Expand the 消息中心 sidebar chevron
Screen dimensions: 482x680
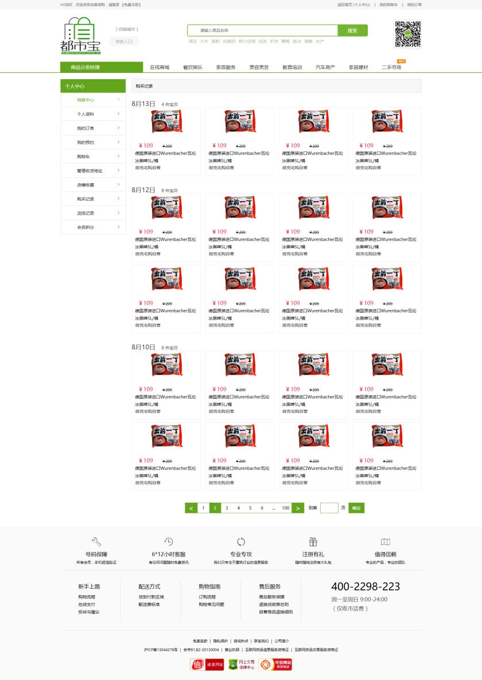point(118,100)
